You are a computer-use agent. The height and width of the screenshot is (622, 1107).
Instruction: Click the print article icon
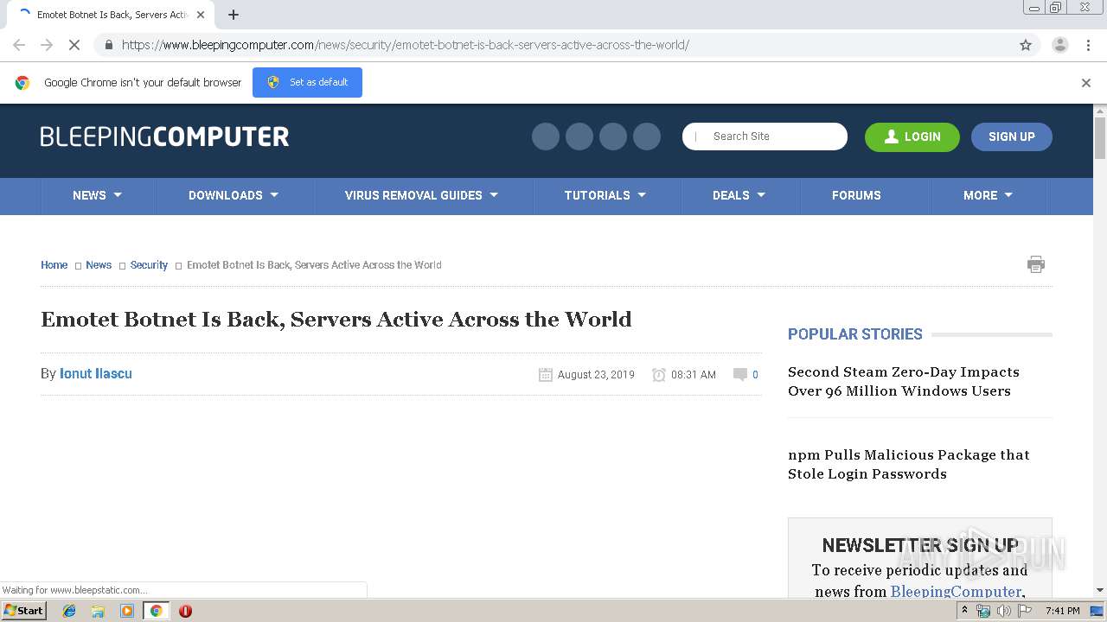click(1036, 264)
